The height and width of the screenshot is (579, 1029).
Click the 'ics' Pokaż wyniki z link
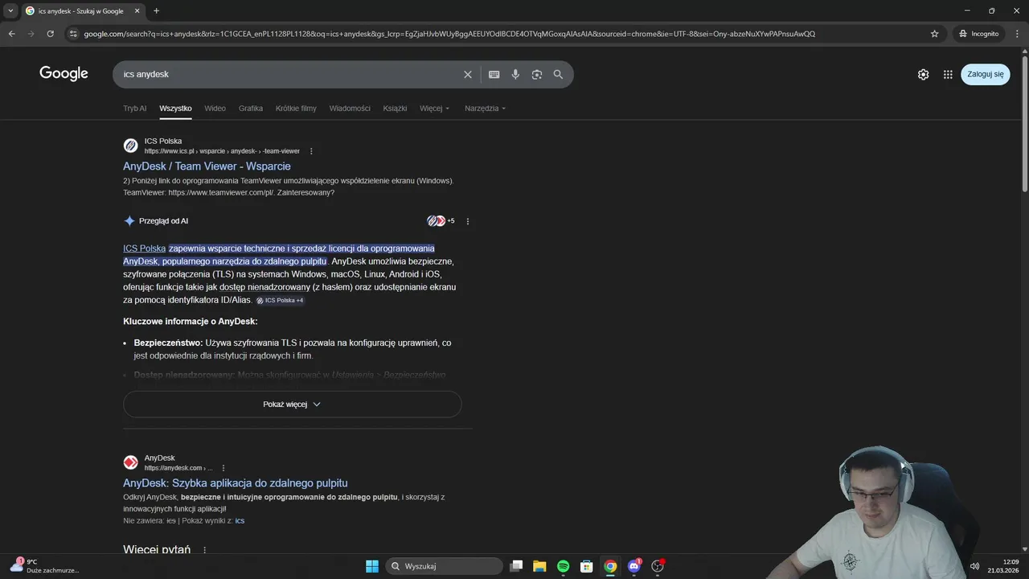coord(240,521)
